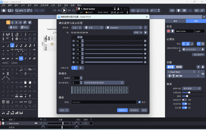The height and width of the screenshot is (130, 206).
Task: Click the 保持指位 button
Action: pos(134,110)
